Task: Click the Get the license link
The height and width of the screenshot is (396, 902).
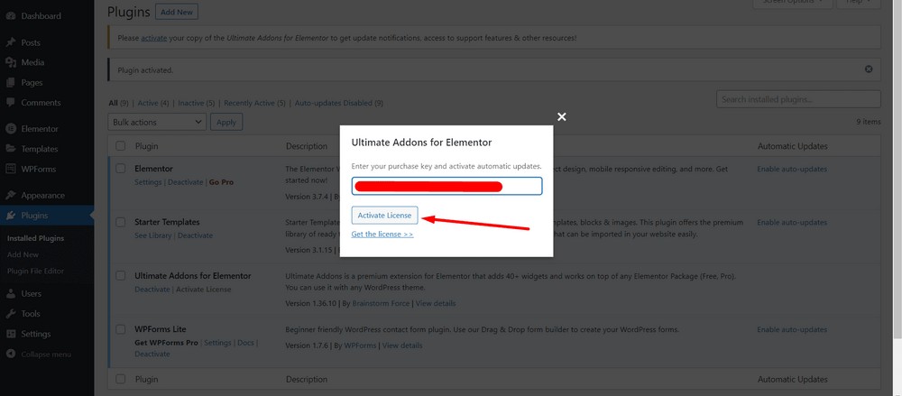Action: (382, 235)
